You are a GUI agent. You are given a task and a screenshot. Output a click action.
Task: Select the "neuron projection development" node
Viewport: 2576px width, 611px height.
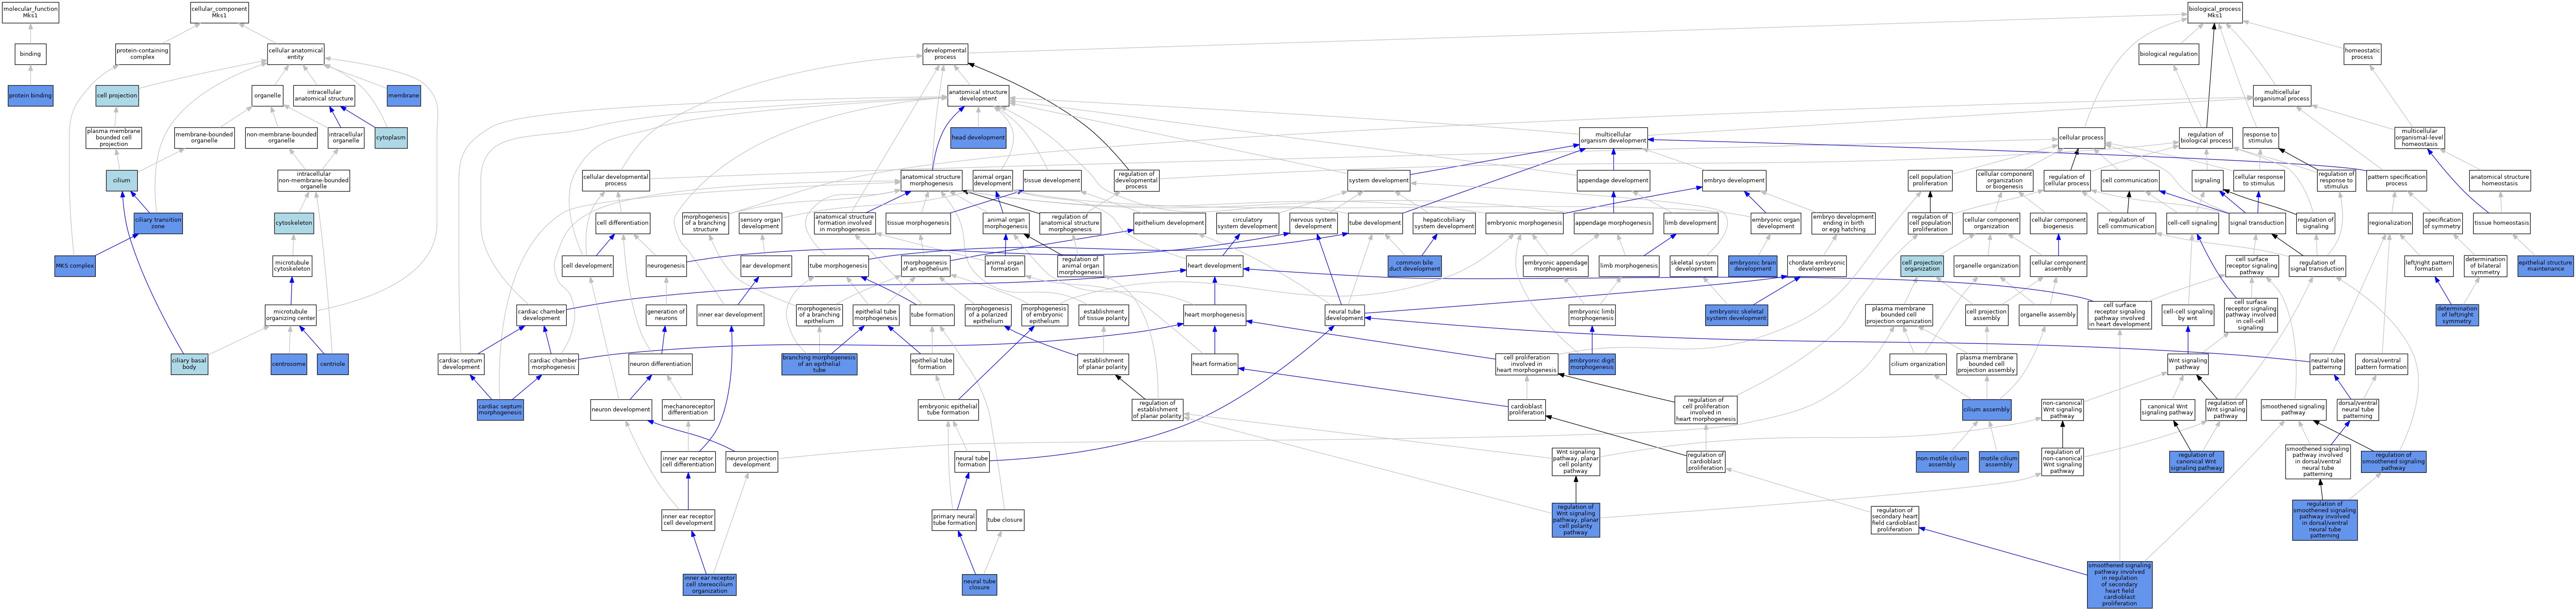pos(751,462)
